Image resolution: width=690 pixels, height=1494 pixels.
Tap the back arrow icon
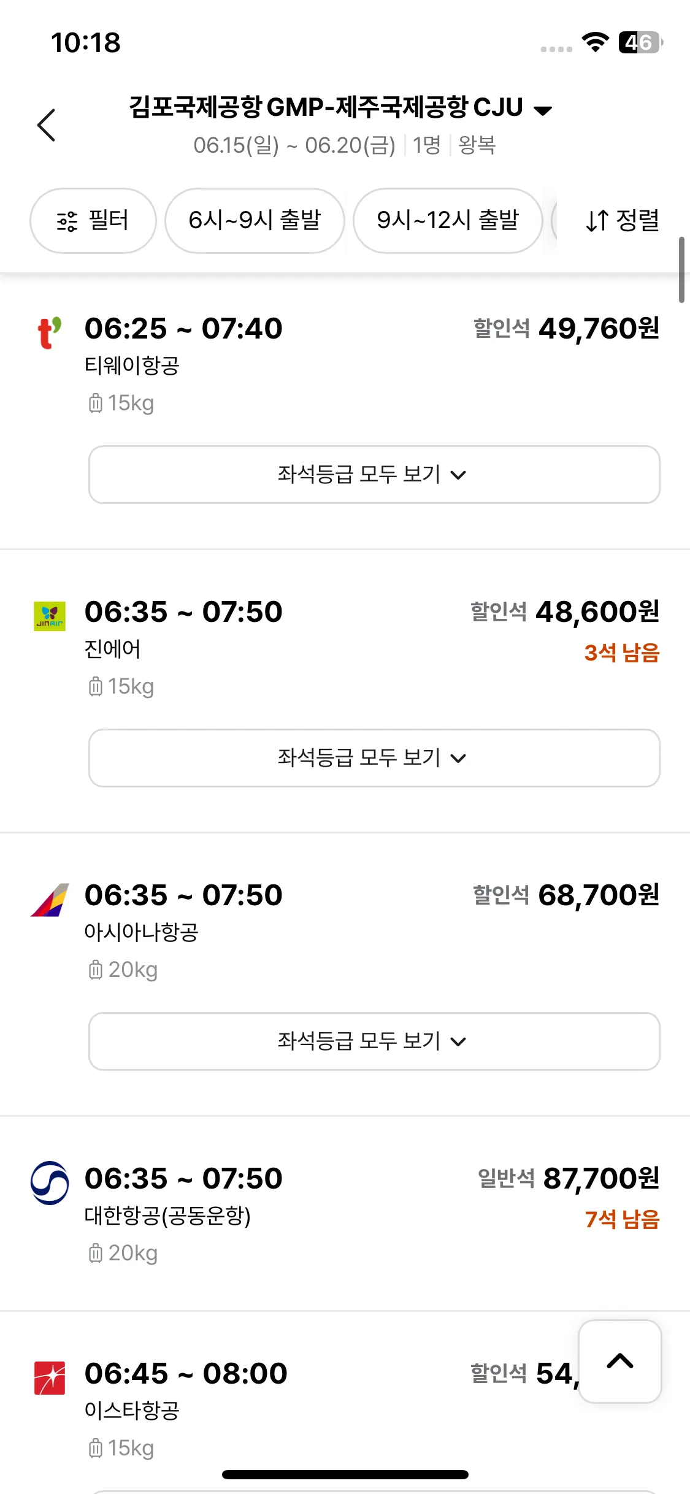pos(47,125)
